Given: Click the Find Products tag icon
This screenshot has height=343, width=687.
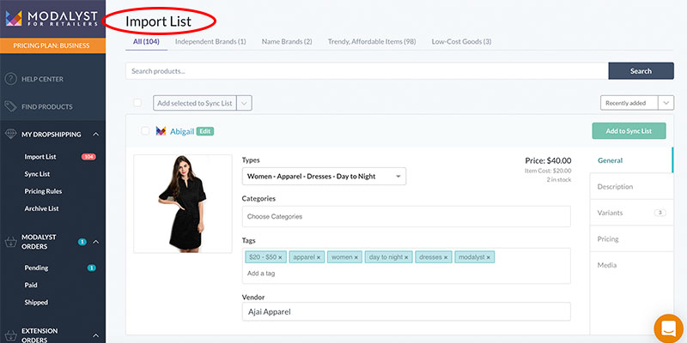Looking at the screenshot, I should (x=10, y=106).
